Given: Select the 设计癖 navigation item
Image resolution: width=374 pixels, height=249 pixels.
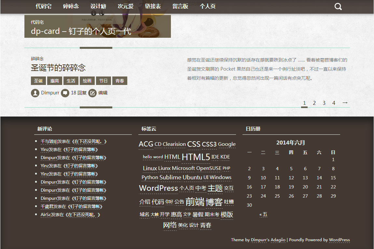Looking at the screenshot, I should pos(98,6).
